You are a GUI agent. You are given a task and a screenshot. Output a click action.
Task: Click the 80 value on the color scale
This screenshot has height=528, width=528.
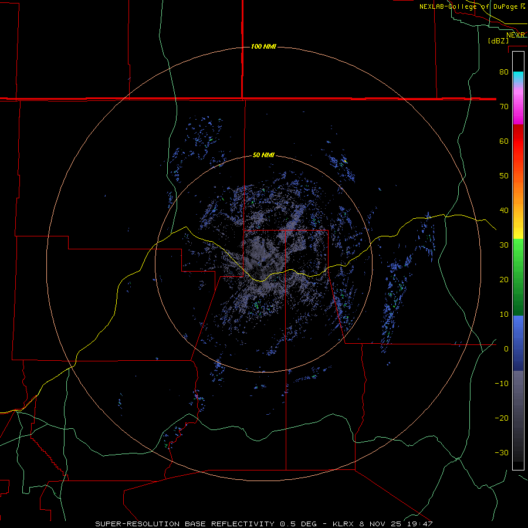coord(504,72)
